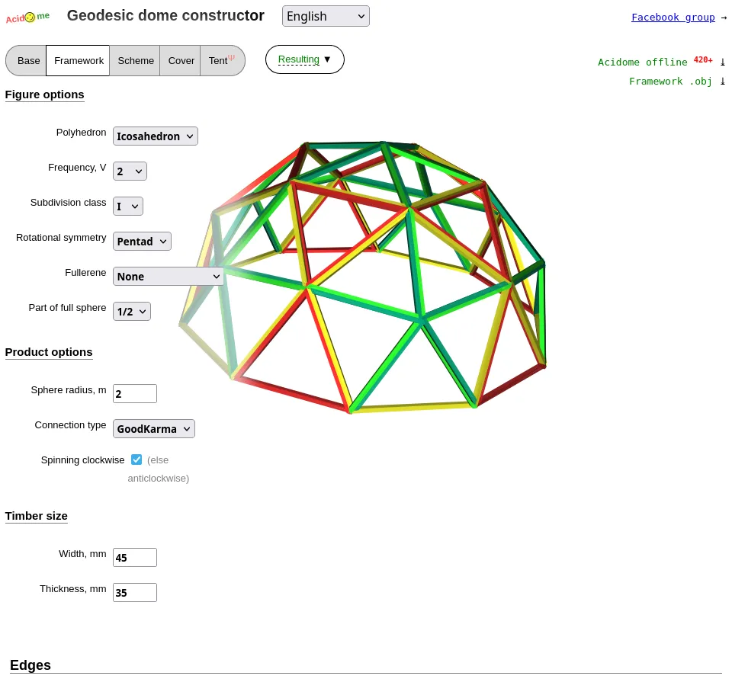
Task: Open the Connection type dropdown
Action: coord(154,429)
